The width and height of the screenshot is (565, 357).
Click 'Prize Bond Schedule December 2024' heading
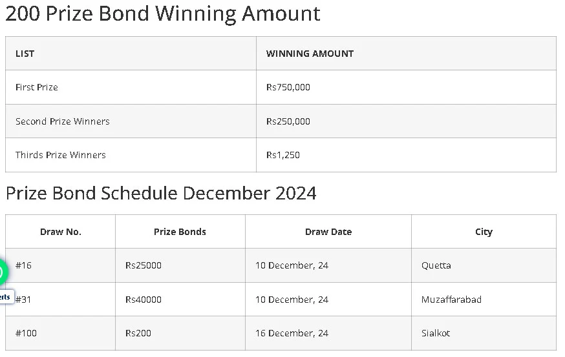[161, 193]
